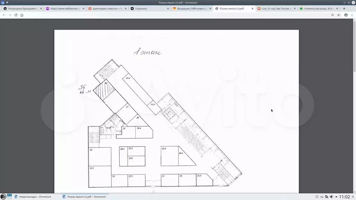Open a new browser tab
The height and width of the screenshot is (200, 356).
point(344,8)
